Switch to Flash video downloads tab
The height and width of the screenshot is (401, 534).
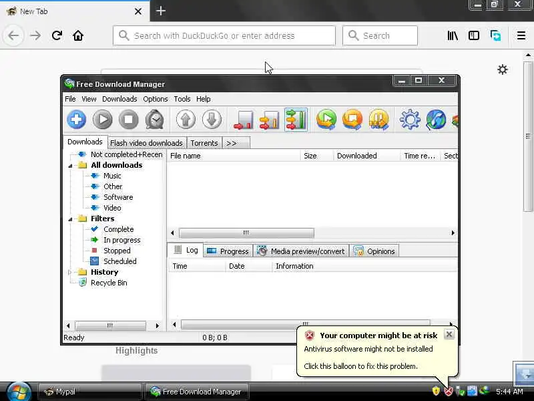click(146, 143)
